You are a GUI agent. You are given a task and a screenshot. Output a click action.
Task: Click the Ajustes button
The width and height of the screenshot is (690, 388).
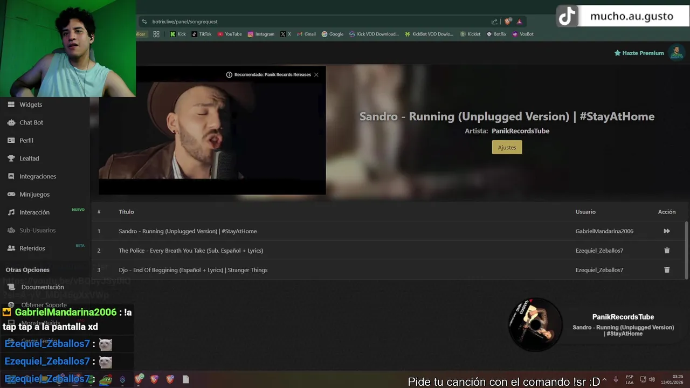tap(507, 147)
